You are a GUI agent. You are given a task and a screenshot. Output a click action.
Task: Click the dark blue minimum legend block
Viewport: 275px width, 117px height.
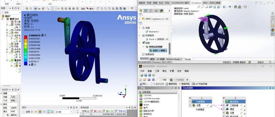pos(26,63)
